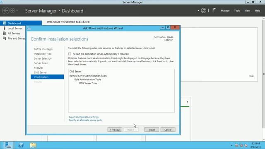This screenshot has height=149, width=265.
Task: Open the navigation history dropdown arrow
Action: pos(17,11)
